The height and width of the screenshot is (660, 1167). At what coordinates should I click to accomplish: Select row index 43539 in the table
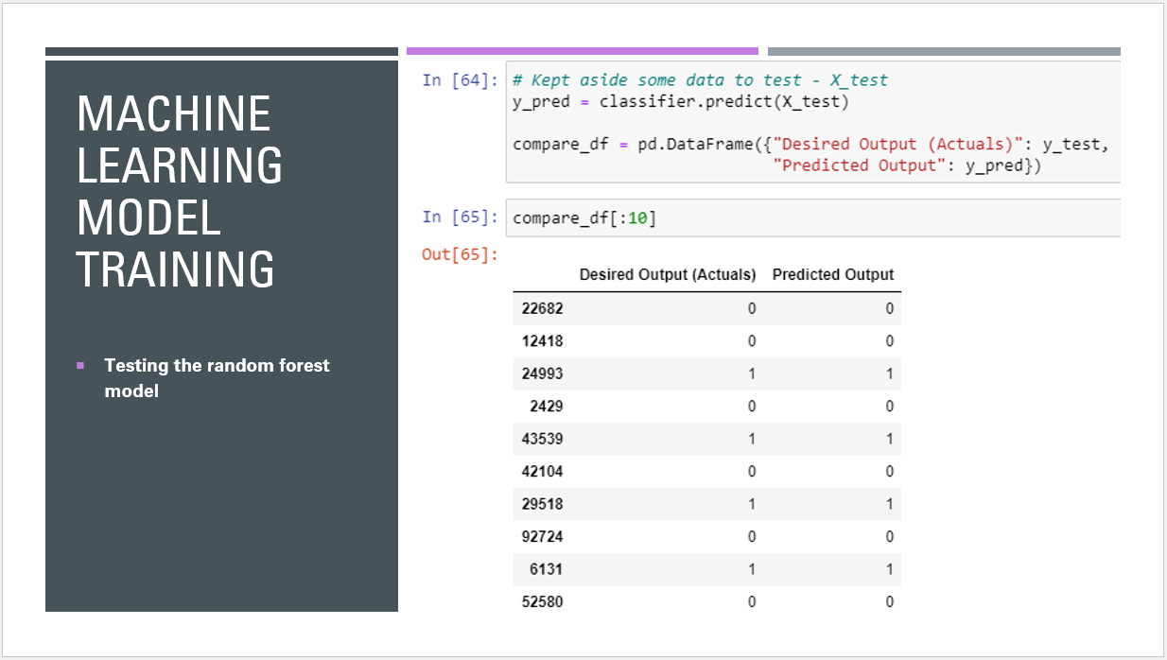(x=542, y=439)
